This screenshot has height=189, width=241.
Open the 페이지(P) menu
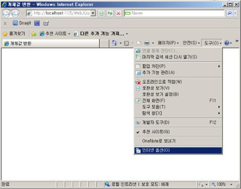[x=168, y=43]
